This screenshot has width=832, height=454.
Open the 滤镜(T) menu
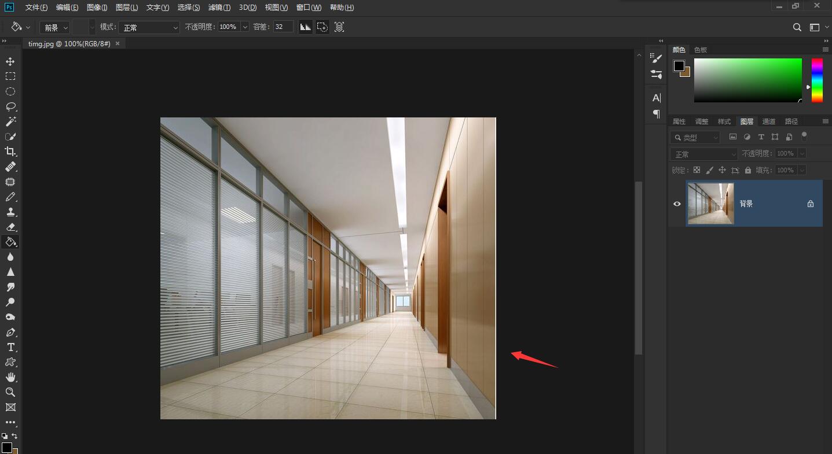[x=219, y=8]
